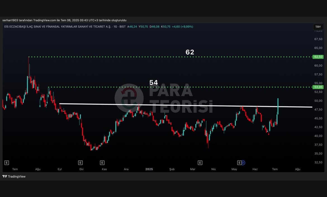Screen dimensions: 327x197
Task: Click the 57,50 price axis label
Action: click(318, 74)
